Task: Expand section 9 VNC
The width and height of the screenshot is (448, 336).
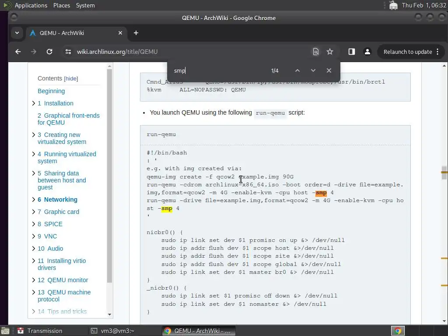Action: click(33, 236)
